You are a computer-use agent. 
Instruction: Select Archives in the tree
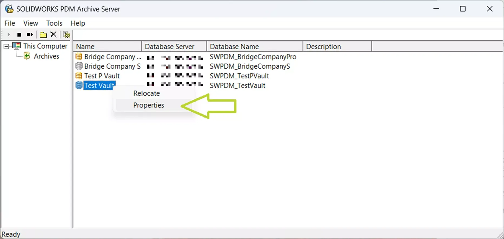click(46, 56)
